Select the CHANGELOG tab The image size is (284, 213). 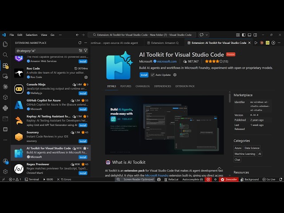click(x=143, y=86)
